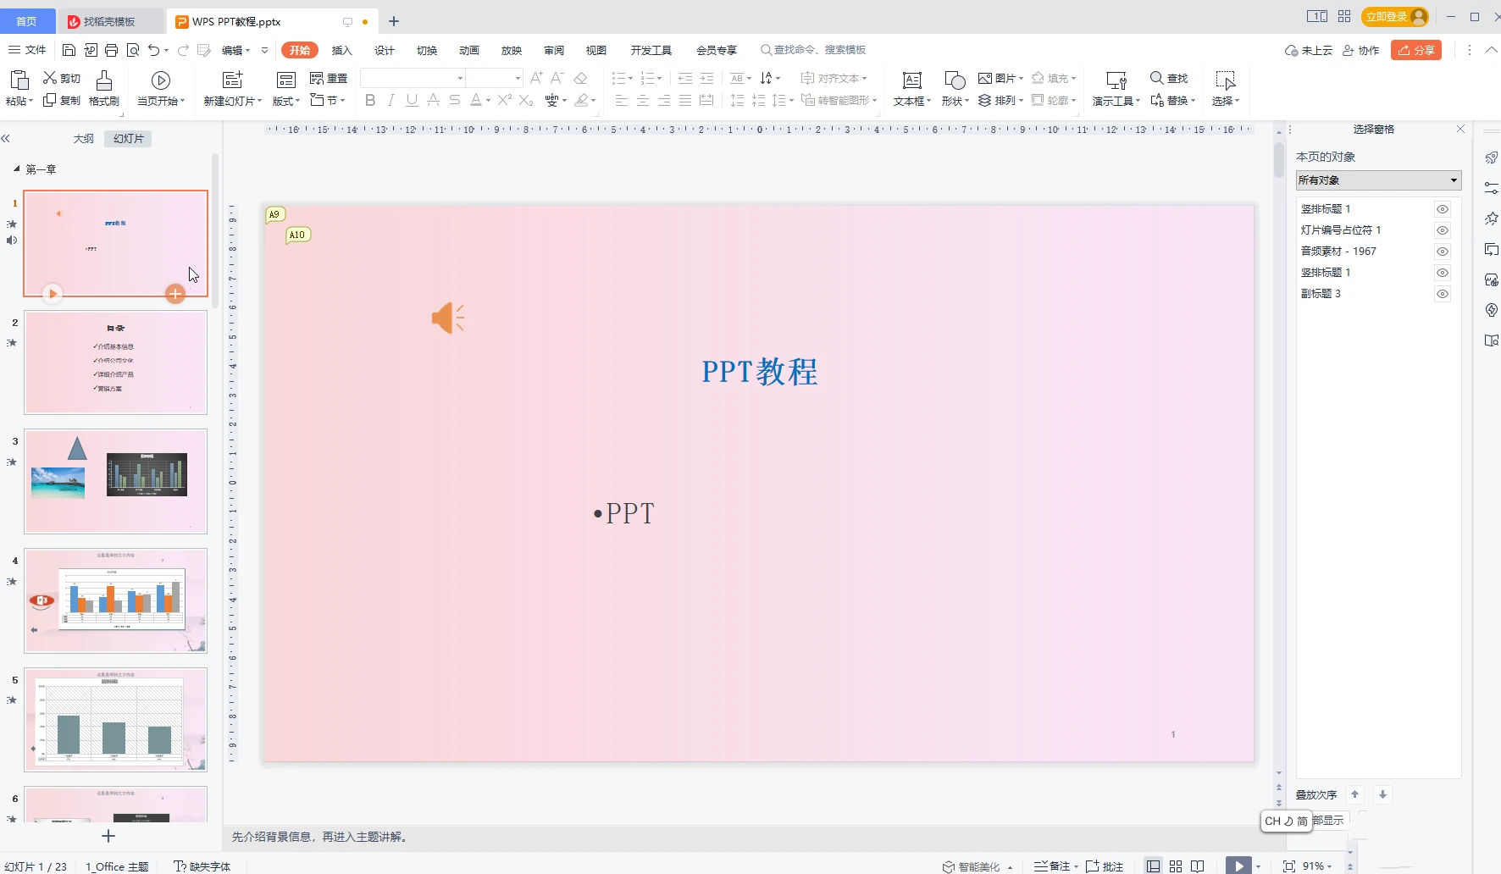
Task: Switch to reading view icon
Action: pyautogui.click(x=1198, y=866)
